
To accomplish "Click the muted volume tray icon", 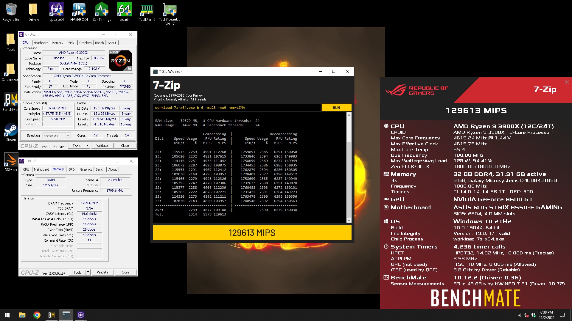I will coord(526,315).
